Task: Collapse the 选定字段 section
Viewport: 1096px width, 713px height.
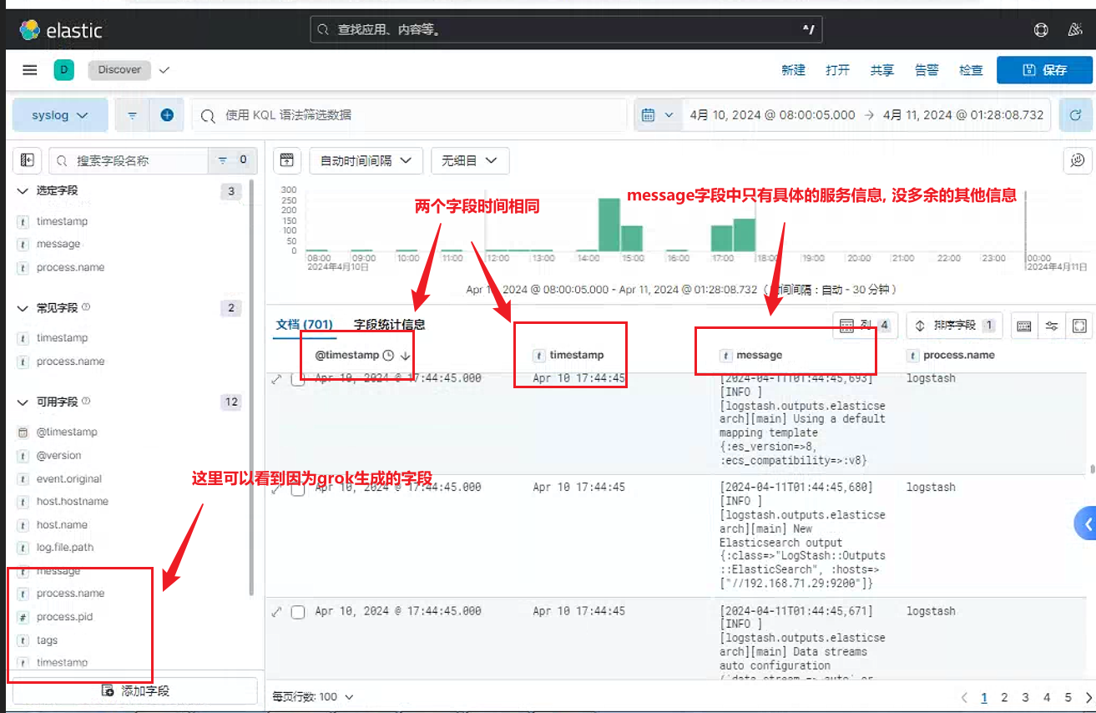Action: [x=23, y=191]
